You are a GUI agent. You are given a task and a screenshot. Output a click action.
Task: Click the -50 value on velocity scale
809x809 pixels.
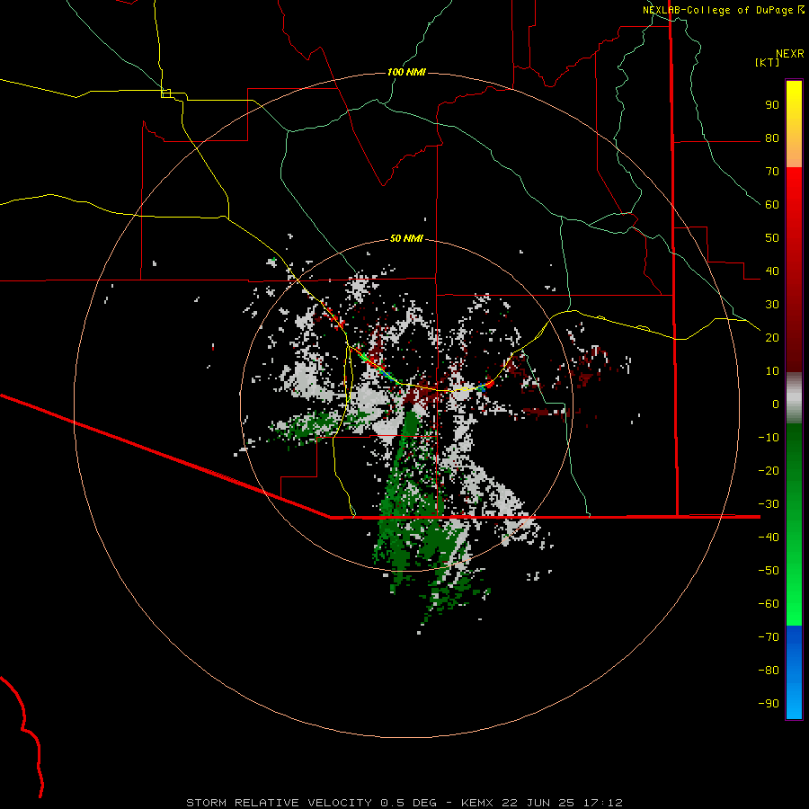[x=769, y=571]
